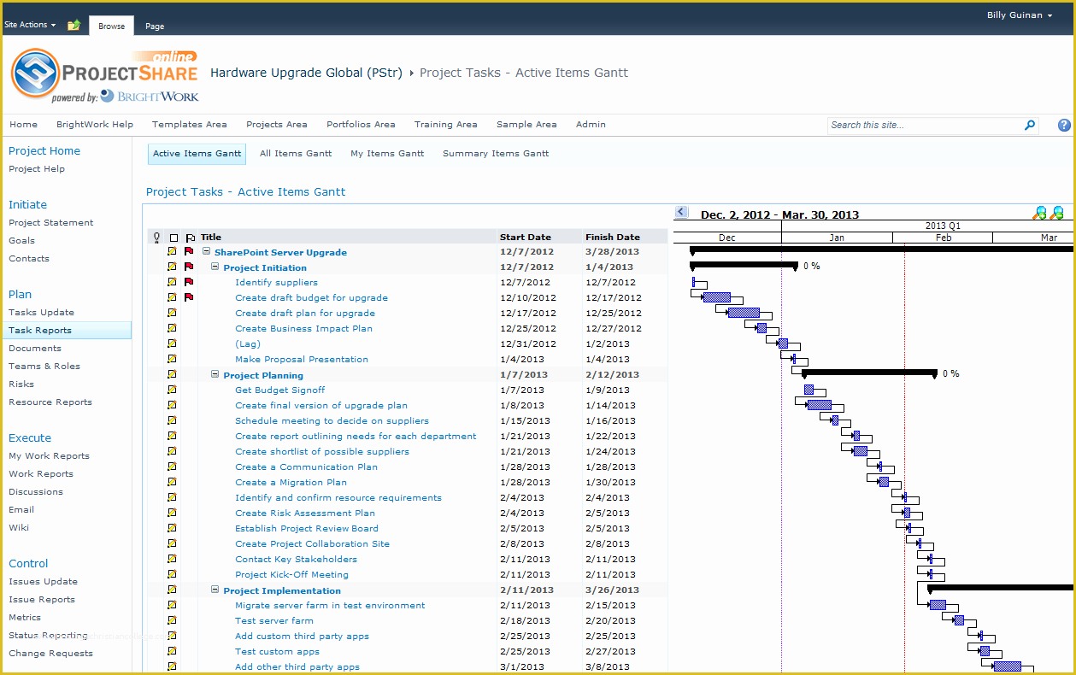Image resolution: width=1076 pixels, height=675 pixels.
Task: Click edit icon for Test server farm row
Action: [x=172, y=620]
